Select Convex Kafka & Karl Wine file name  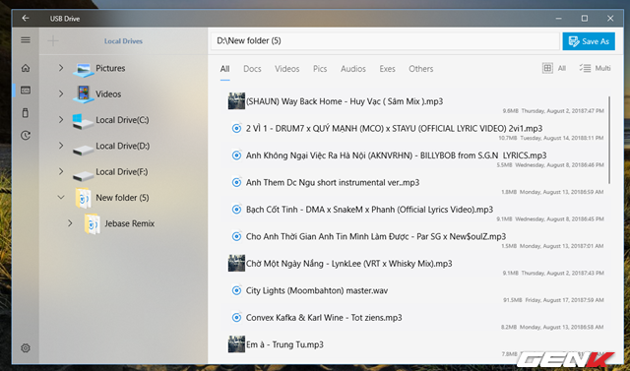click(x=324, y=318)
